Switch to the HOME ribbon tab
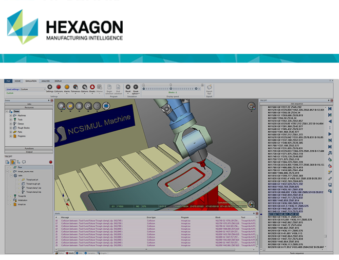 pos(17,81)
